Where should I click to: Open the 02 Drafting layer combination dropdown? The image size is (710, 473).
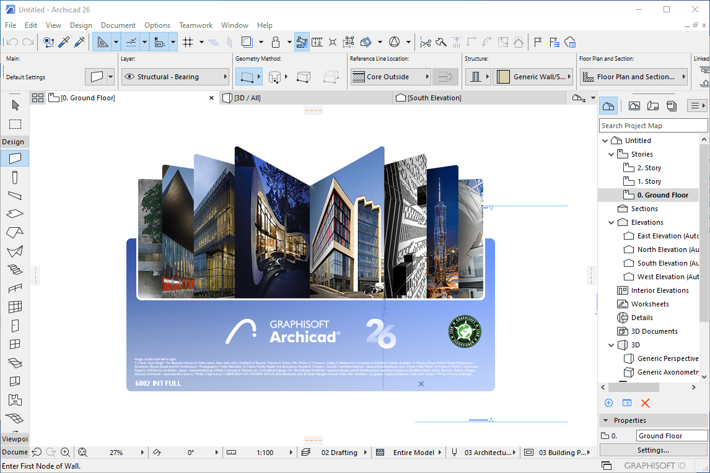pyautogui.click(x=334, y=452)
